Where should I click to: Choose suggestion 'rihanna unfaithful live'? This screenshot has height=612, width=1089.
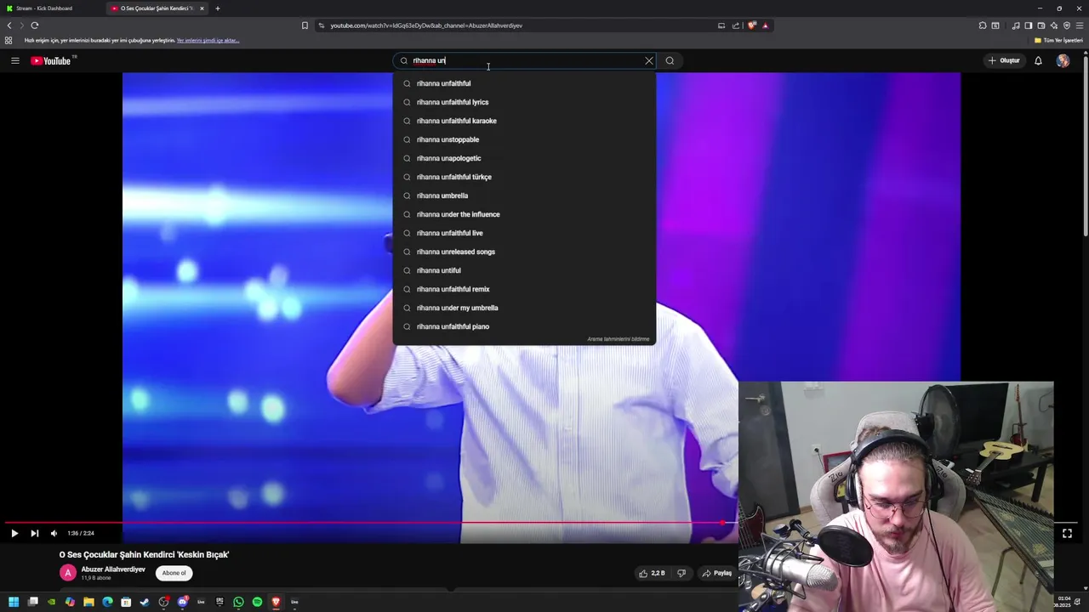point(524,233)
